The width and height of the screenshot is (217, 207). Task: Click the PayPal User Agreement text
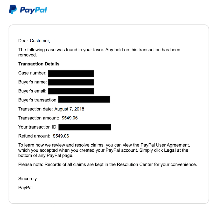tap(165, 145)
